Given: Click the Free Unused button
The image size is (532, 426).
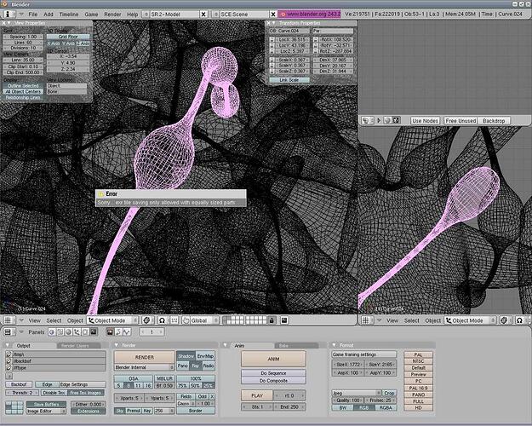Looking at the screenshot, I should click(460, 121).
